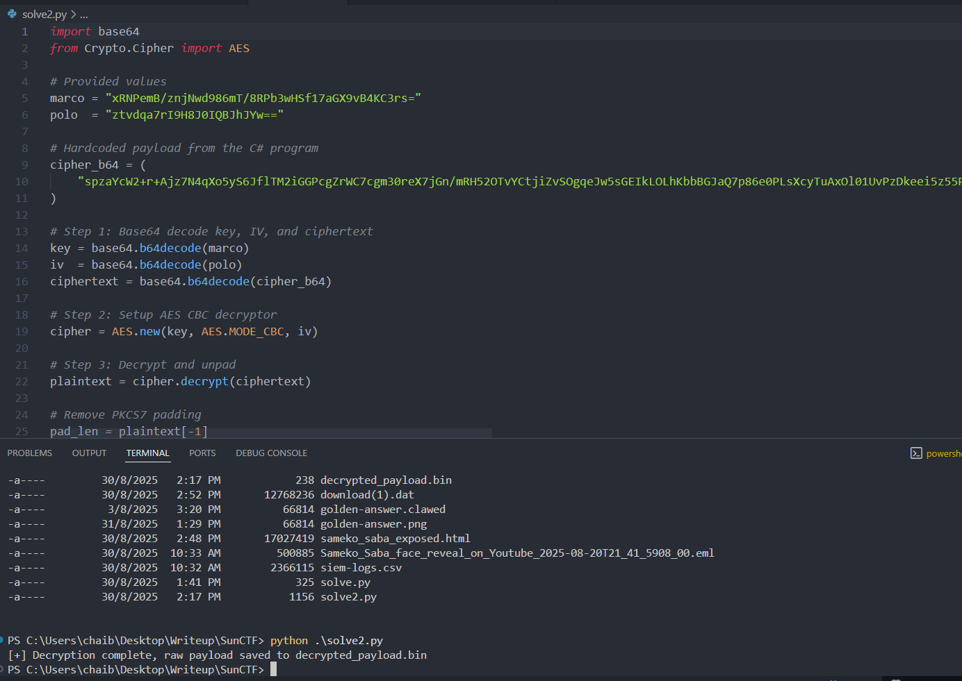Click 'key = base64.b64decode(marco)' line
Image resolution: width=962 pixels, height=681 pixels.
pos(149,249)
